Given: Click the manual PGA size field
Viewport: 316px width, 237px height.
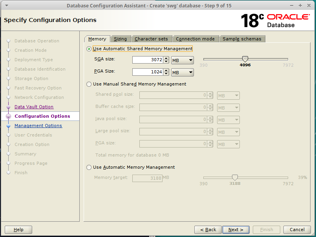Looking at the screenshot, I should (174, 144).
